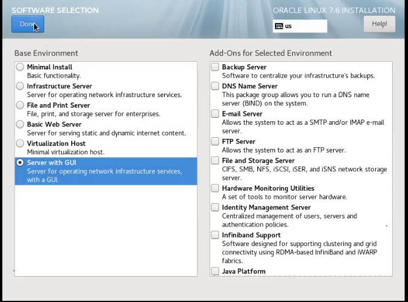408x302 pixels.
Task: Click 'Allows the system to act as an FTP server.'
Action: pos(284,150)
